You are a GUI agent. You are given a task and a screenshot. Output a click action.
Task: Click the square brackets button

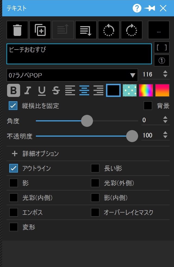point(162,48)
